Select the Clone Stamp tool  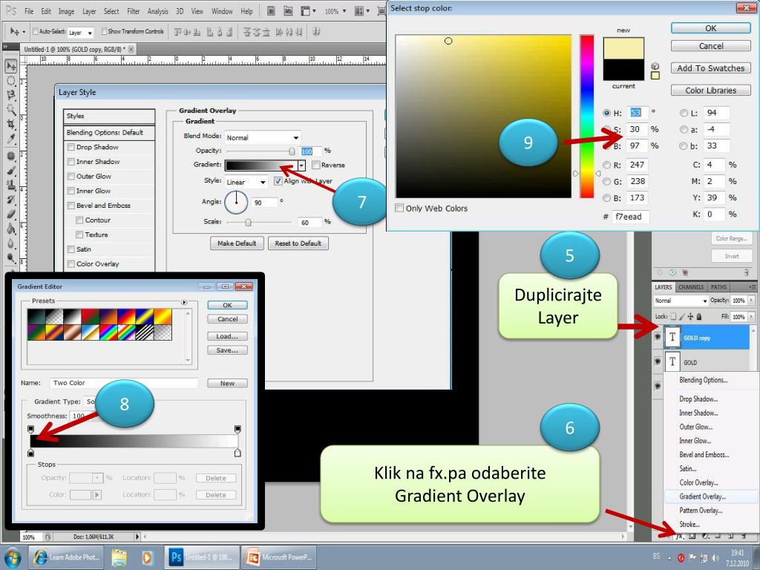pos(10,185)
